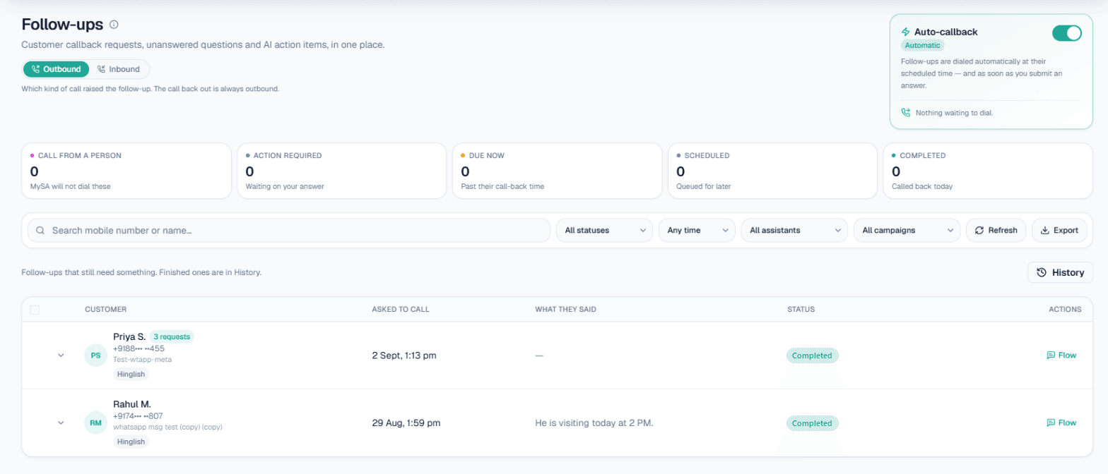Select the Action Required stat card
This screenshot has height=474, width=1108.
[x=342, y=171]
